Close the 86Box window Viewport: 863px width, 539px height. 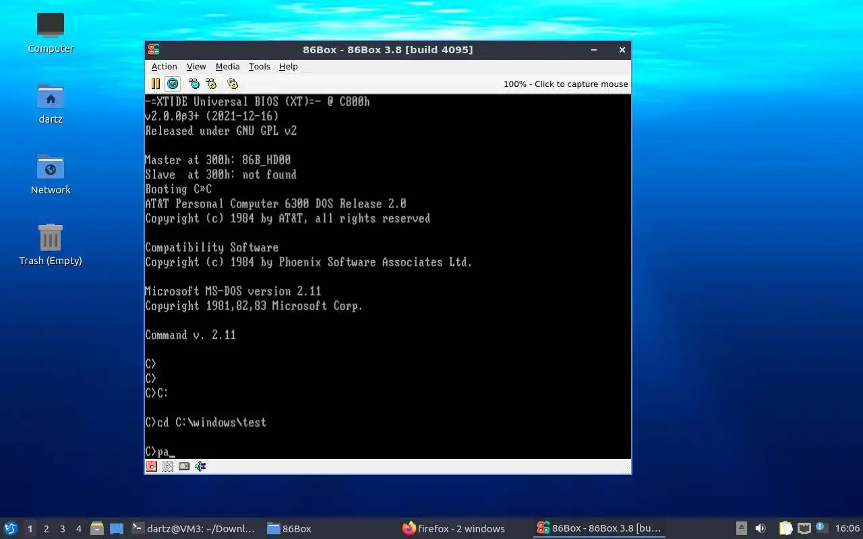(622, 50)
